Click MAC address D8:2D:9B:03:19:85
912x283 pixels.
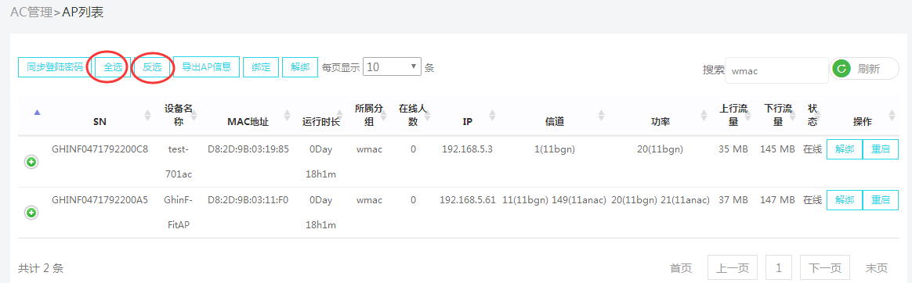248,149
